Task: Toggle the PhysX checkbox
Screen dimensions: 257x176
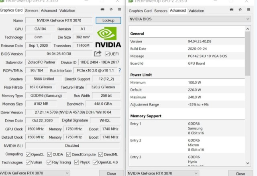Action: tap(77, 162)
